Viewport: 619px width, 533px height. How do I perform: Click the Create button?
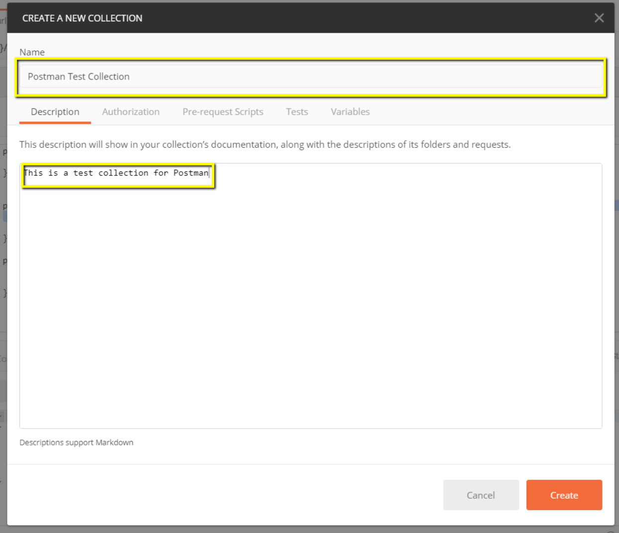[564, 495]
